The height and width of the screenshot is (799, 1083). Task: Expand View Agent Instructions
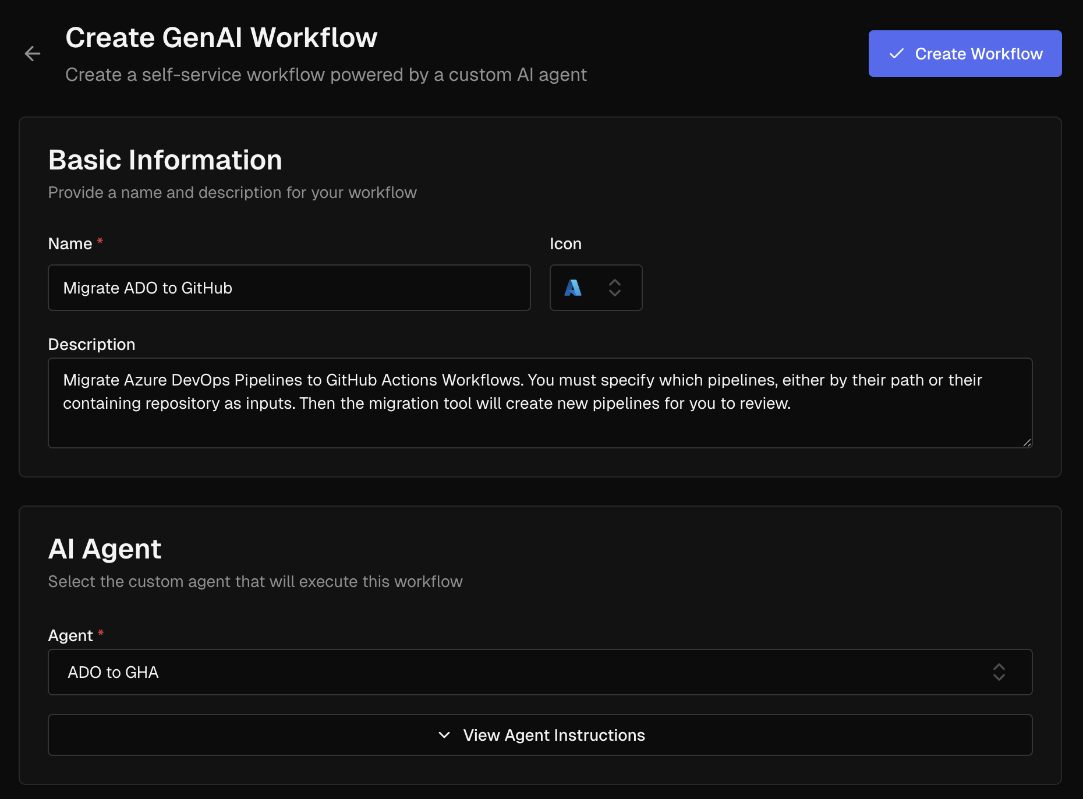pos(553,735)
